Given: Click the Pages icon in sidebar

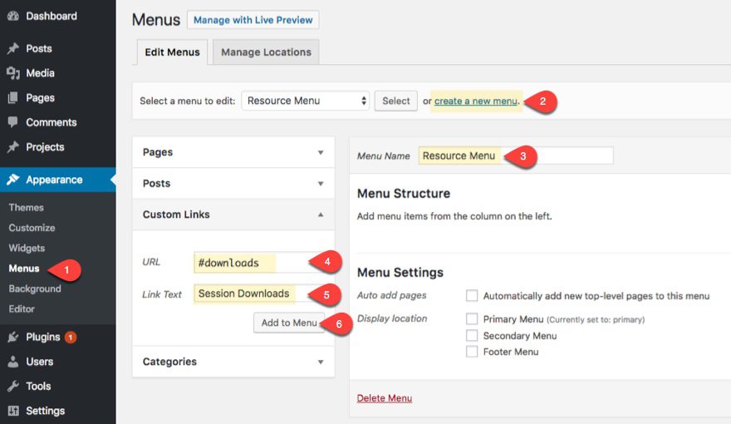Looking at the screenshot, I should [13, 98].
